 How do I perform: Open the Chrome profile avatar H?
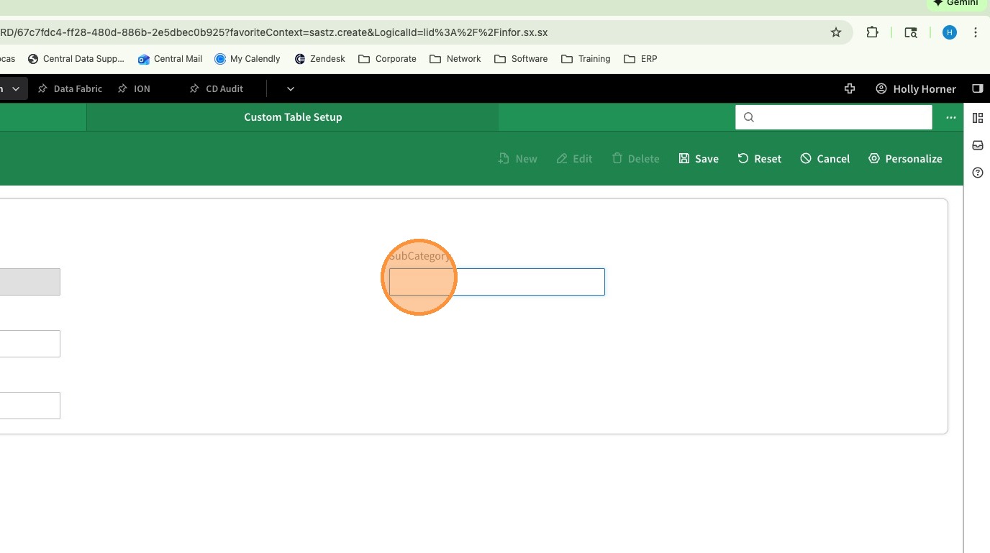point(950,32)
